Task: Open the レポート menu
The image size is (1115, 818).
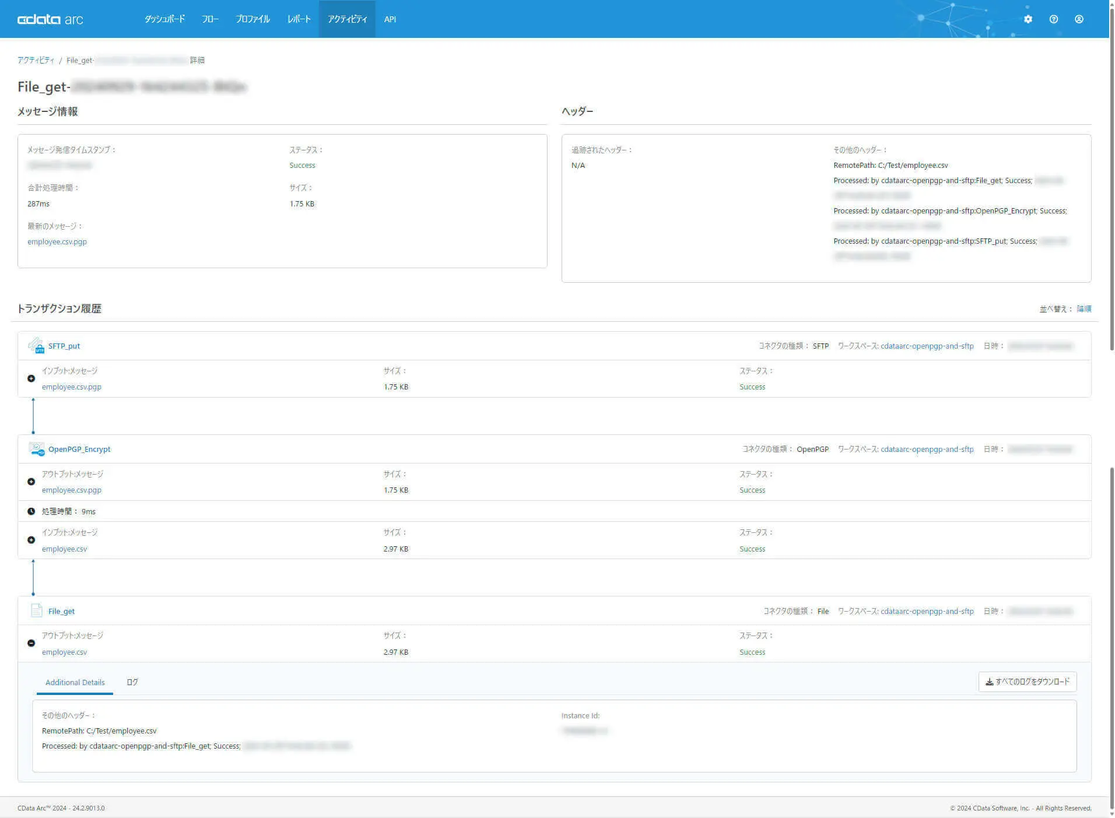Action: [x=299, y=19]
